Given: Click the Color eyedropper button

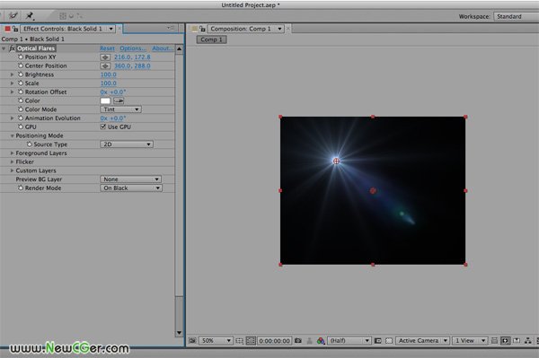Looking at the screenshot, I should (119, 100).
